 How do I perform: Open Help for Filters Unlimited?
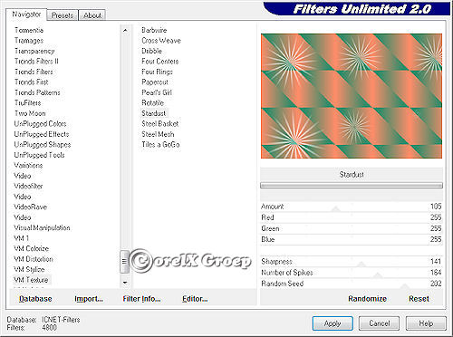(x=426, y=323)
